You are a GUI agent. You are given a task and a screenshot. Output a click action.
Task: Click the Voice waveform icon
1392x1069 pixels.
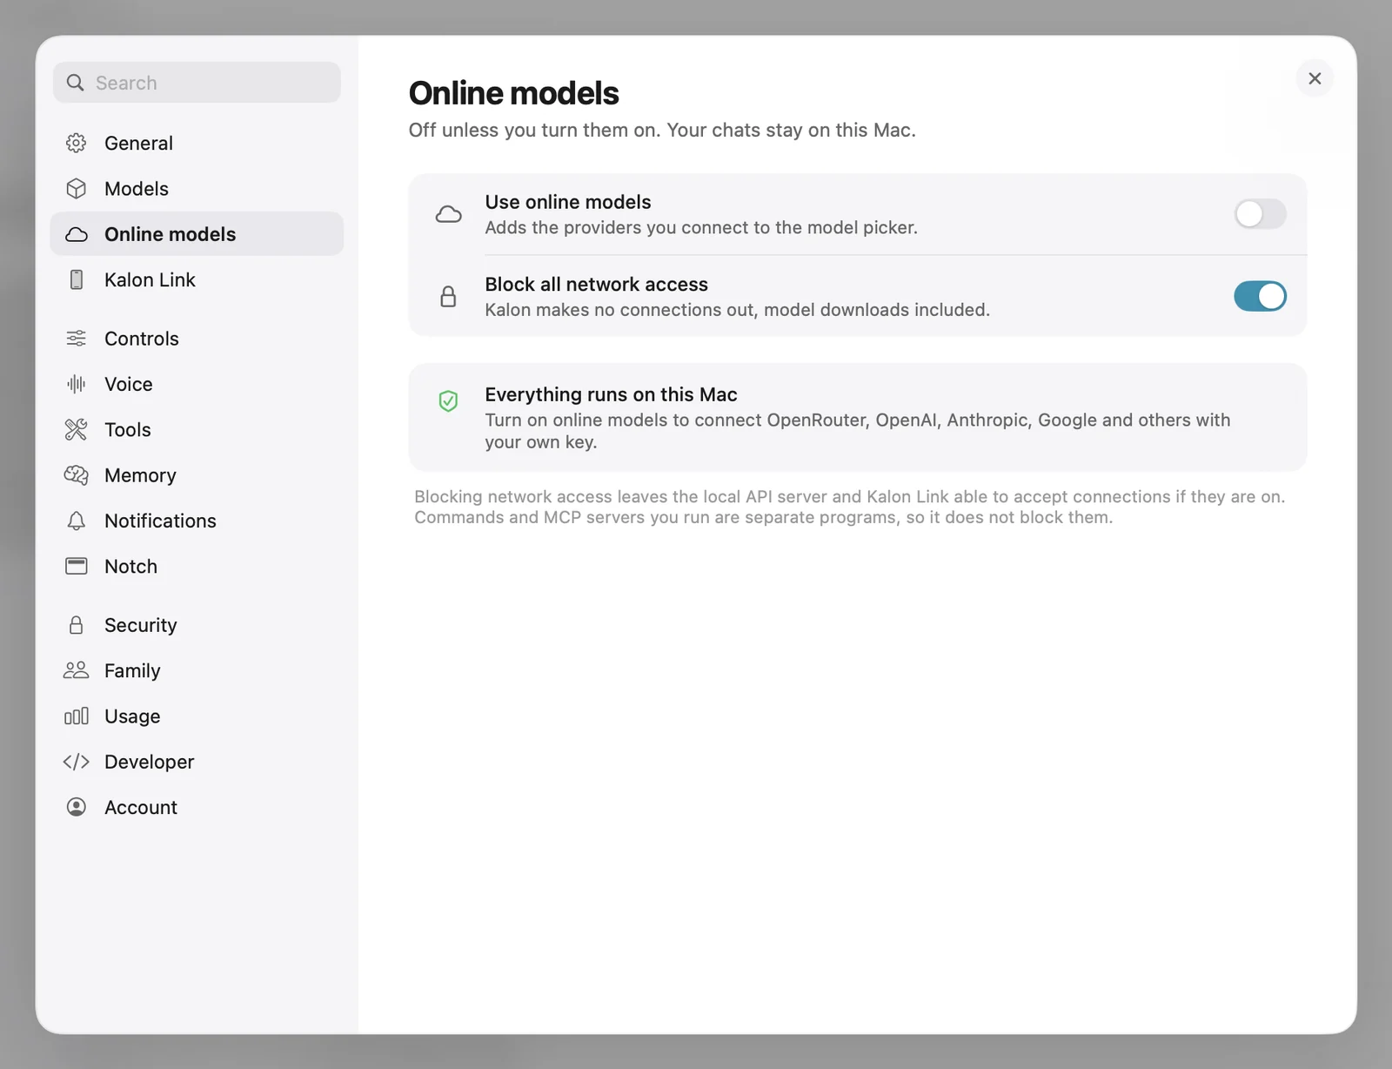tap(77, 384)
